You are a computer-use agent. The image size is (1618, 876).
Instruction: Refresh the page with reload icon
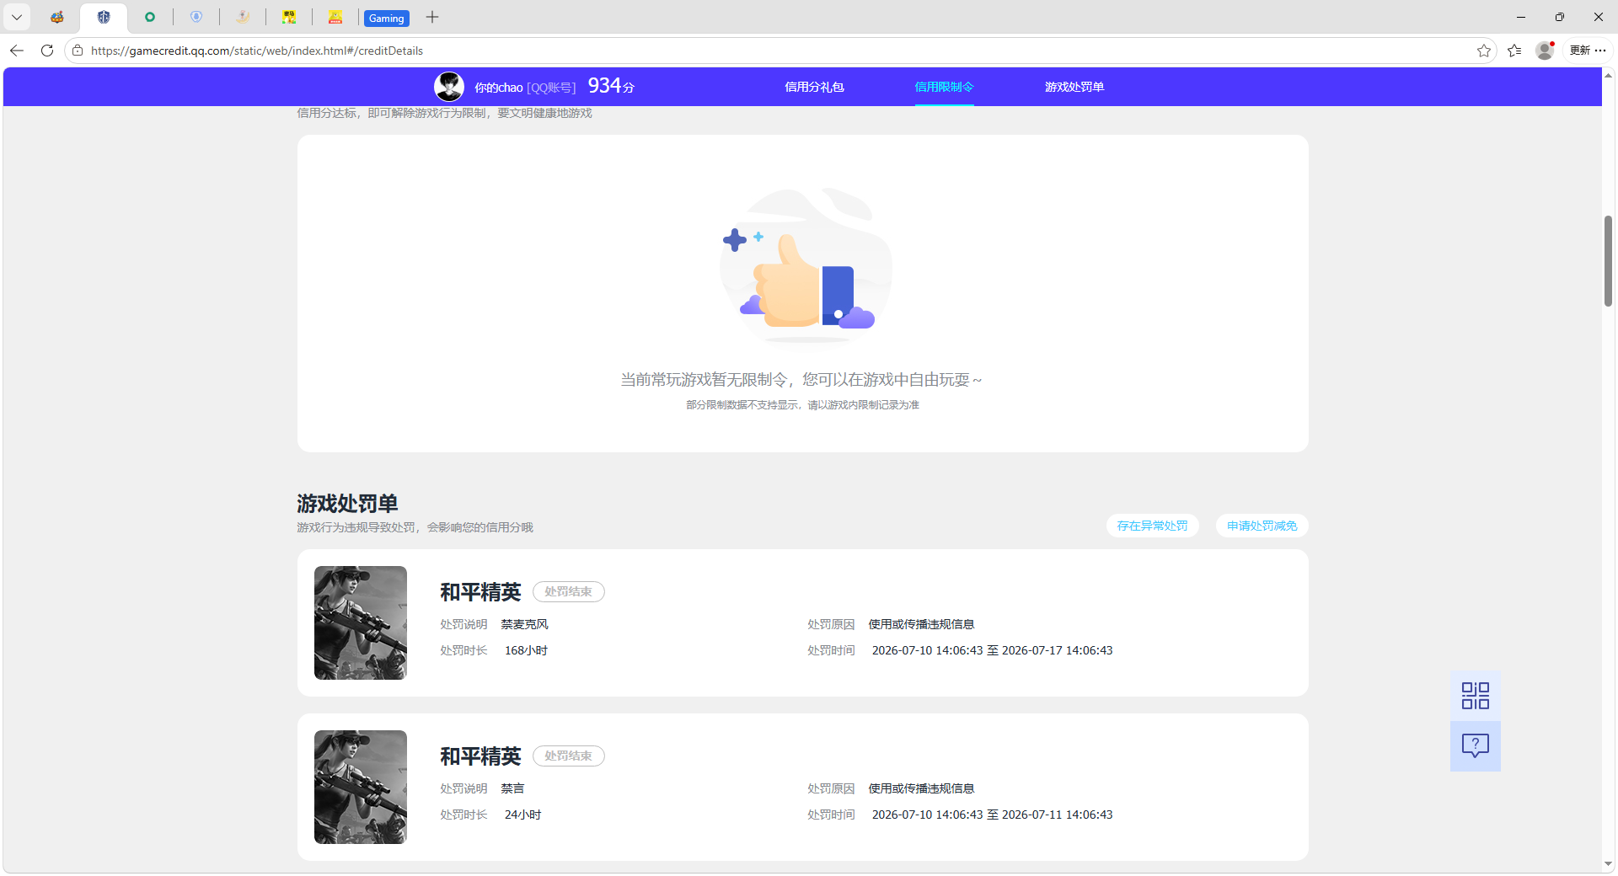47,51
